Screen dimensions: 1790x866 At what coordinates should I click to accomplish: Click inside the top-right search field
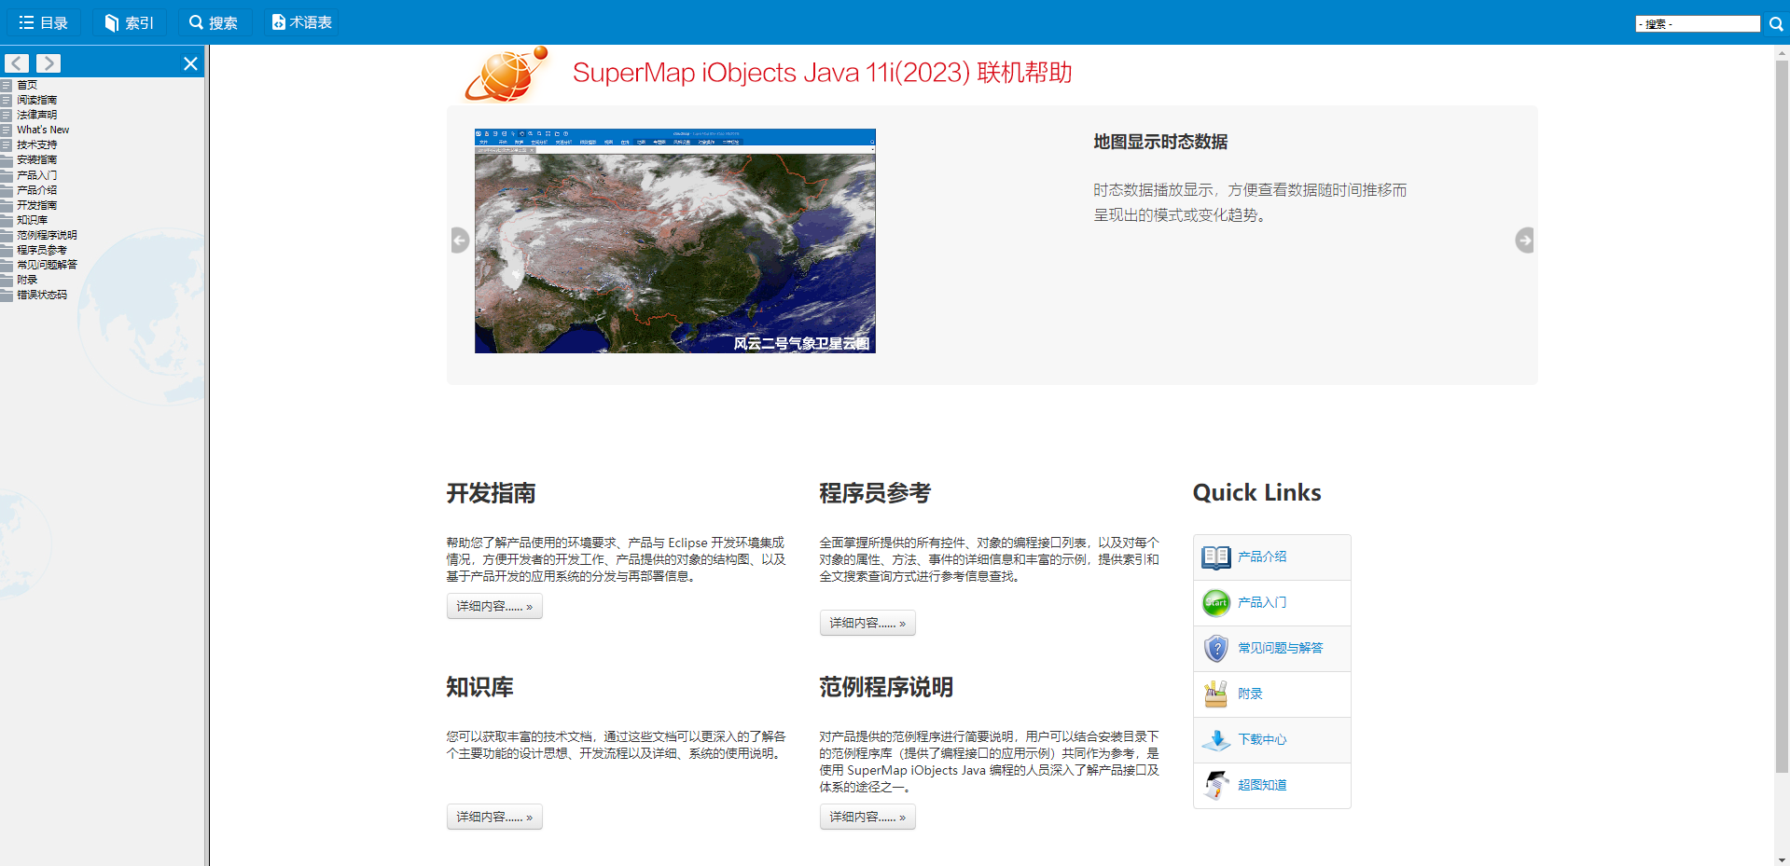coord(1696,23)
